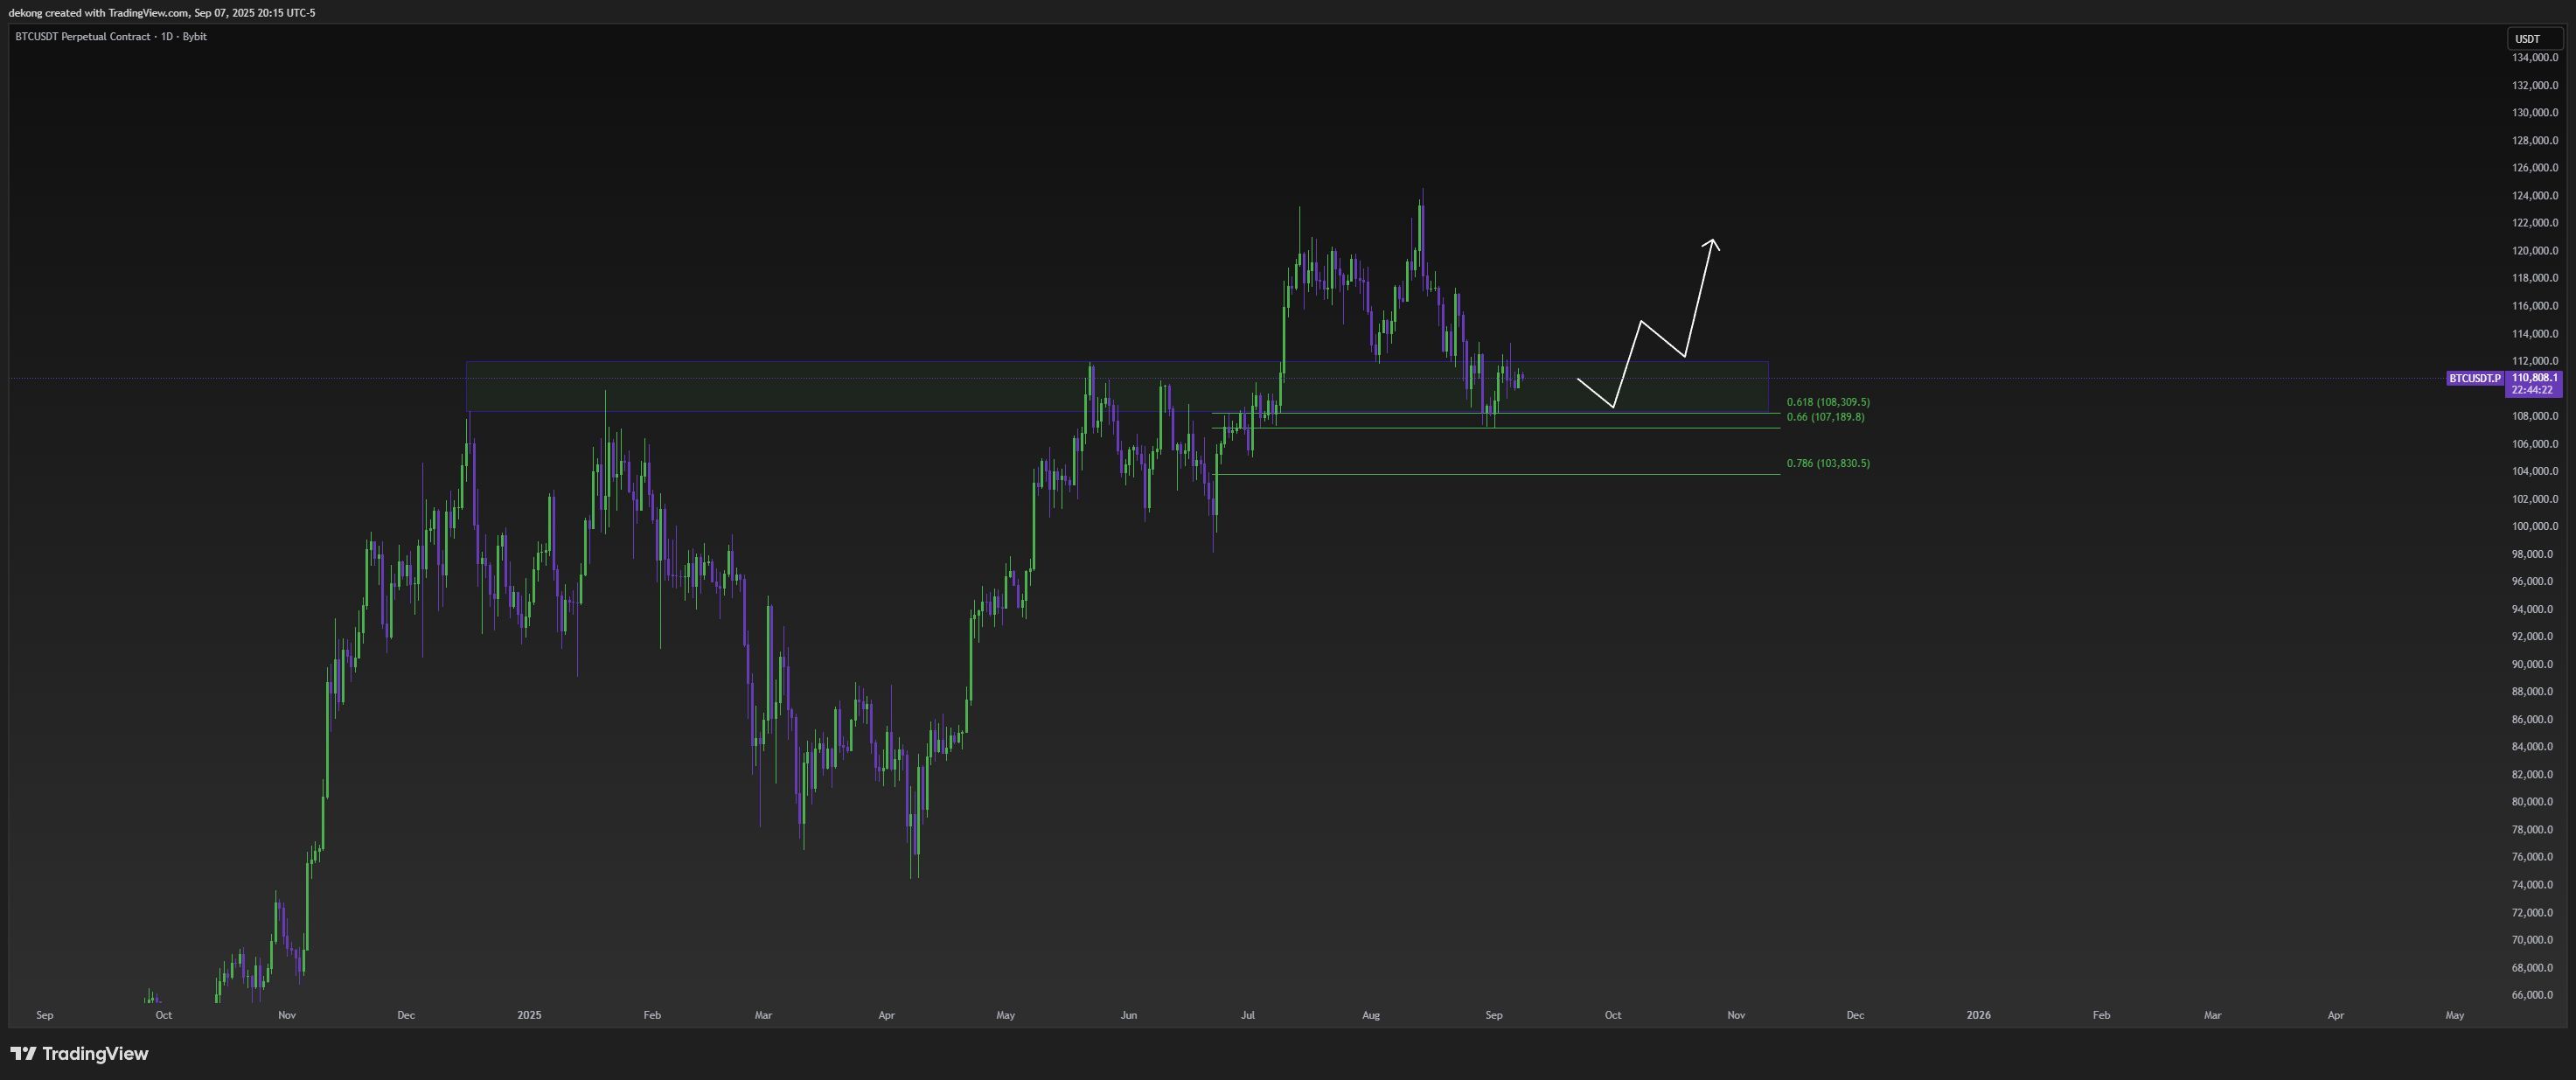Click the 102,000.0 price axis label

click(2535, 499)
